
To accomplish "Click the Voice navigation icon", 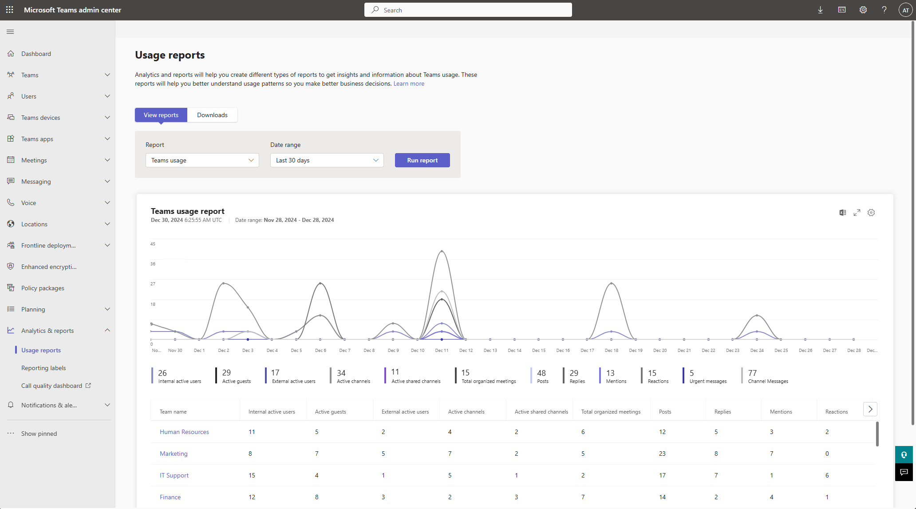I will 11,202.
